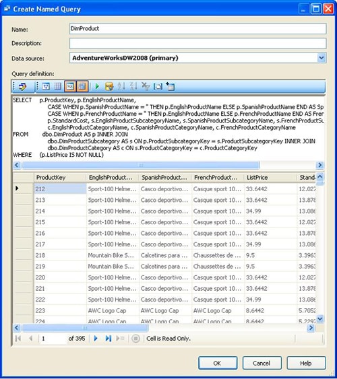Go to next record navigation arrow
The width and height of the screenshot is (337, 379).
96,339
